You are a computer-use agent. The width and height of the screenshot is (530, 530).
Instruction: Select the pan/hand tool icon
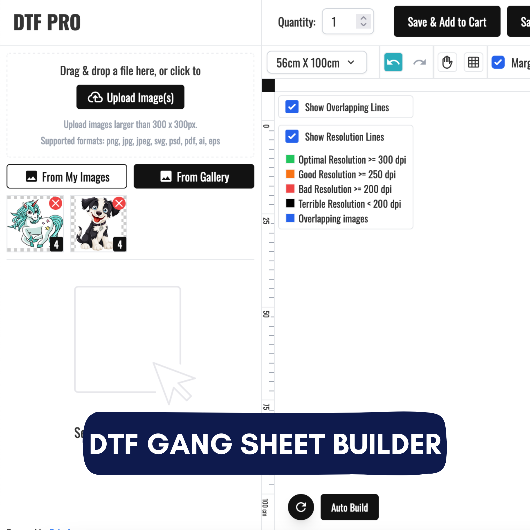pyautogui.click(x=446, y=62)
